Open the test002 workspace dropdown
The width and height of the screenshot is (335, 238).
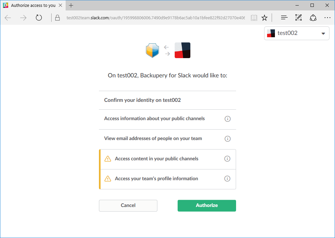pos(296,33)
